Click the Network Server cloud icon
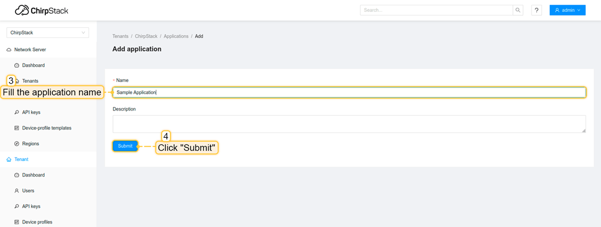Screen dimensions: 601x227 9,50
